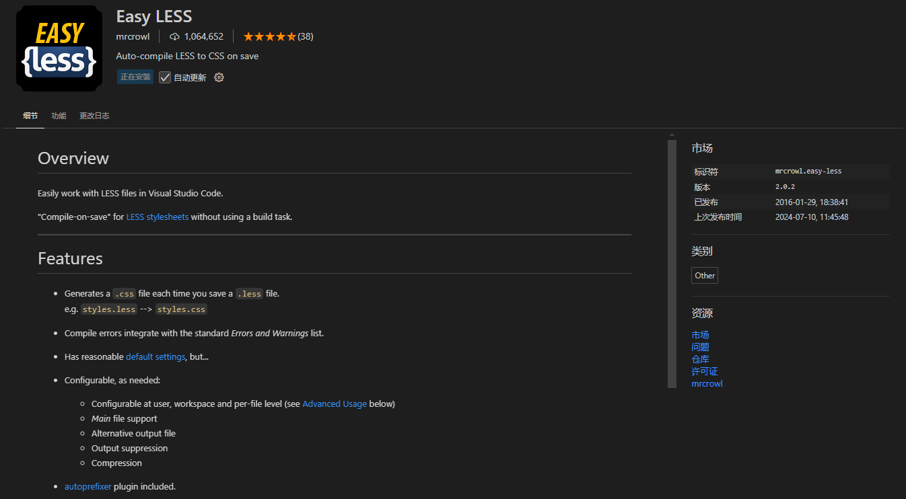Viewport: 906px width, 499px height.
Task: Click the five-star rating icons
Action: click(269, 36)
